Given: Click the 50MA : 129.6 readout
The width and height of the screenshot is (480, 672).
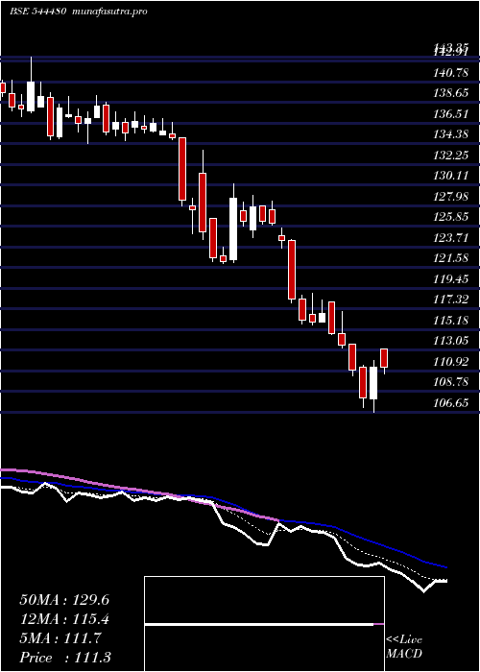Looking at the screenshot, I should pos(64,600).
